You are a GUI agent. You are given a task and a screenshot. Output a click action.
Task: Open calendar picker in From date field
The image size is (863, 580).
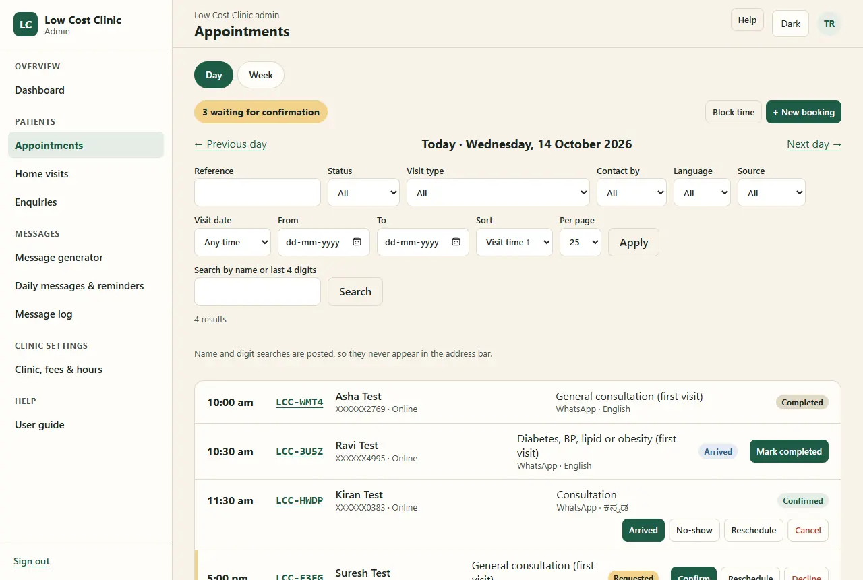(x=357, y=242)
